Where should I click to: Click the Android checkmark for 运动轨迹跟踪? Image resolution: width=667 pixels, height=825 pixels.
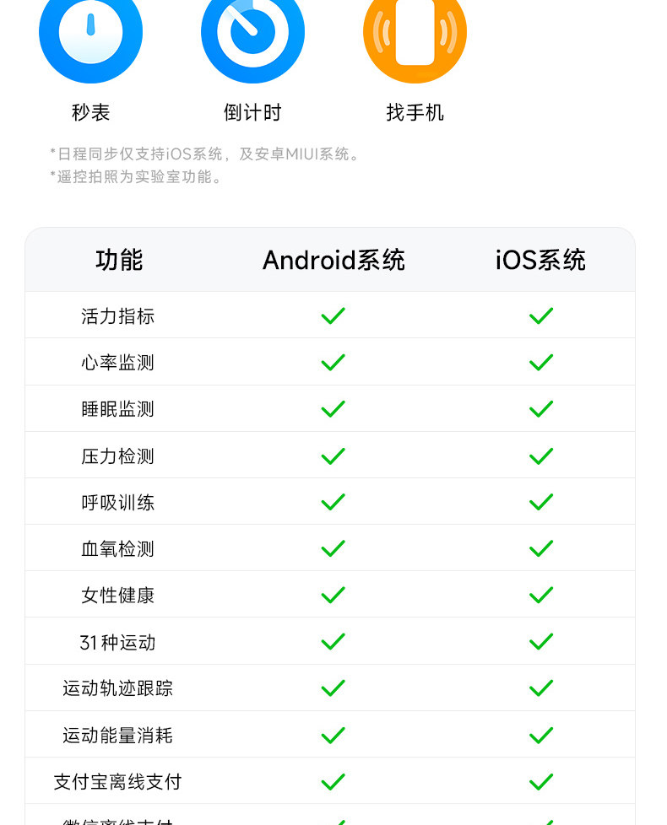[x=333, y=688]
